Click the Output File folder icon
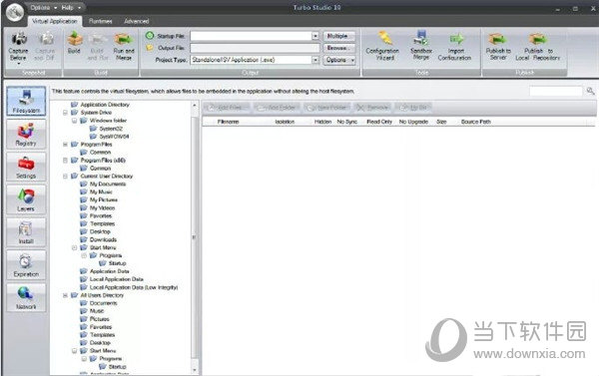Image resolution: width=599 pixels, height=376 pixels. [x=150, y=48]
